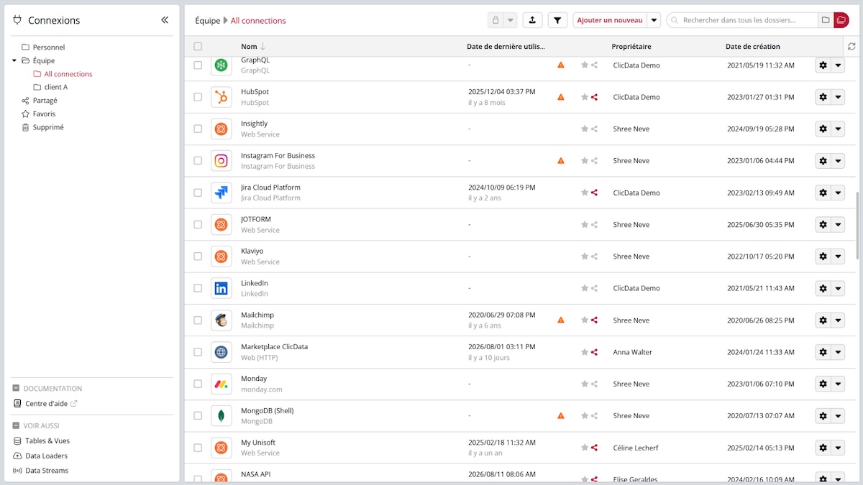Open the filter icon button
This screenshot has height=485, width=863.
click(557, 20)
